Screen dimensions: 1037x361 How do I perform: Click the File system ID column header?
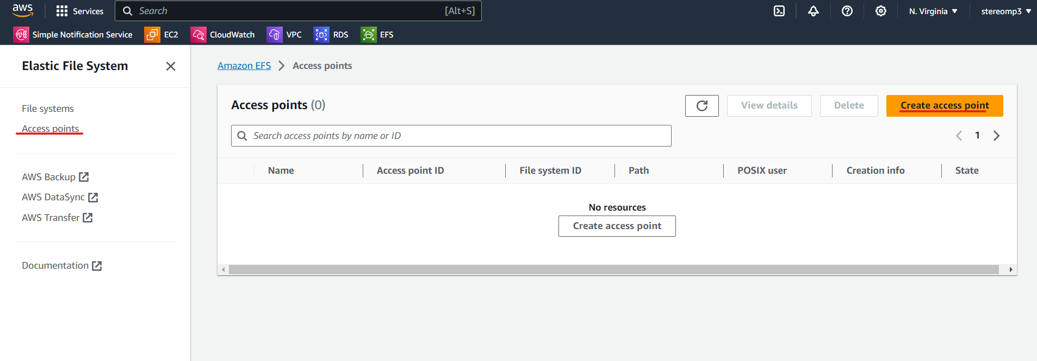click(550, 170)
